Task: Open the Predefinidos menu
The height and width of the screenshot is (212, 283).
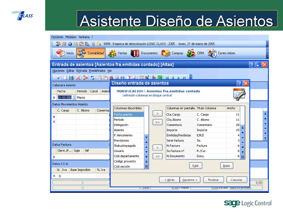Action: click(x=97, y=71)
